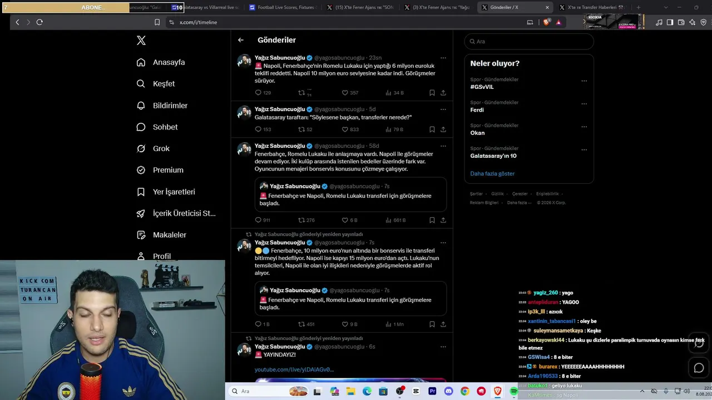Open more options for Okan trend

[x=584, y=127]
